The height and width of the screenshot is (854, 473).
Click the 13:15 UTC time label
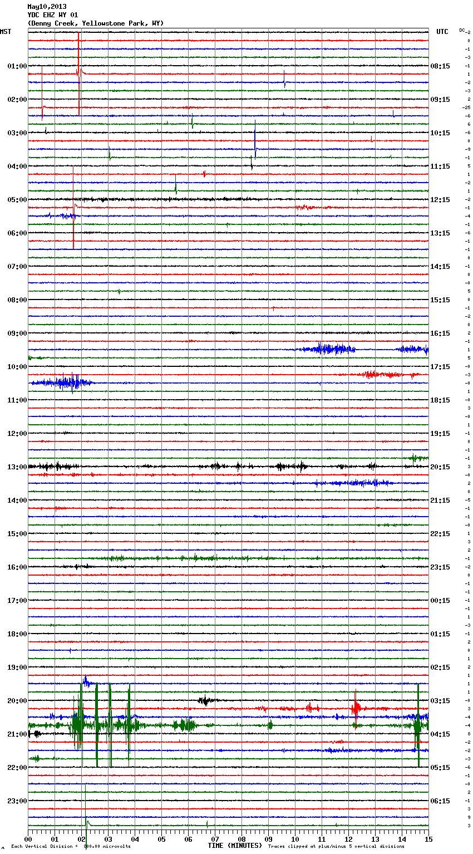click(440, 233)
